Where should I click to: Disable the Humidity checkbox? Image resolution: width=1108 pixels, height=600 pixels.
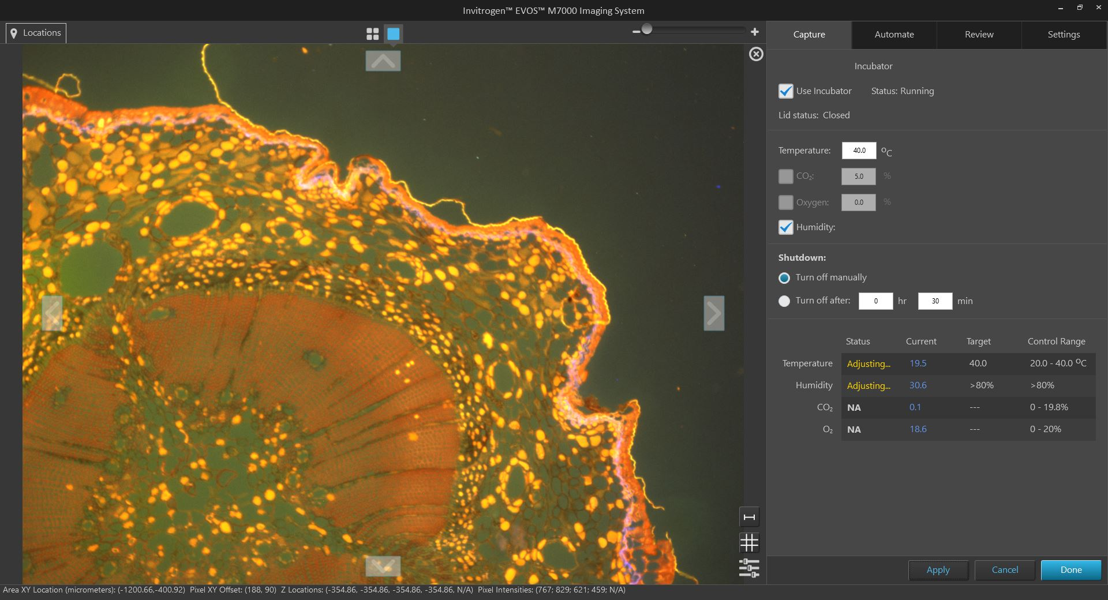pyautogui.click(x=785, y=227)
